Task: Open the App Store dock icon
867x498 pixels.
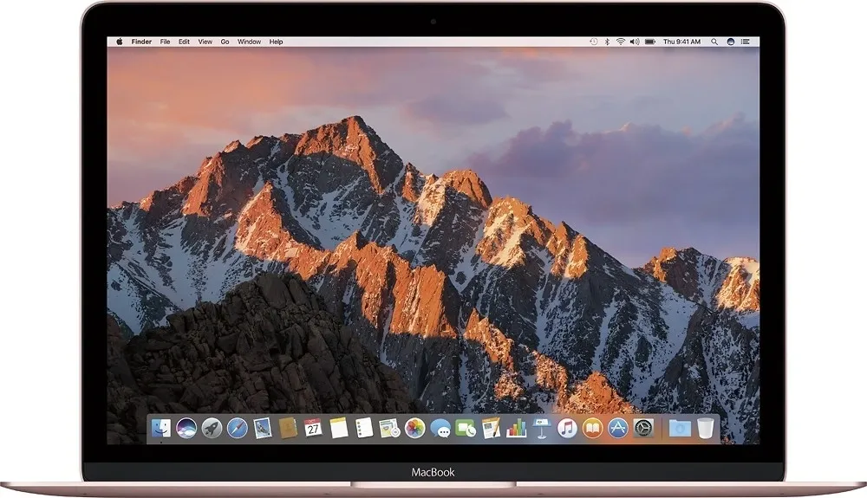Action: click(x=617, y=428)
